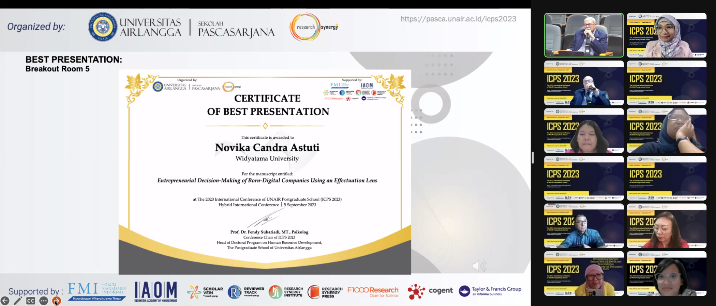Click 'This certificate is awarded to' text
Image resolution: width=716 pixels, height=306 pixels.
[267, 137]
